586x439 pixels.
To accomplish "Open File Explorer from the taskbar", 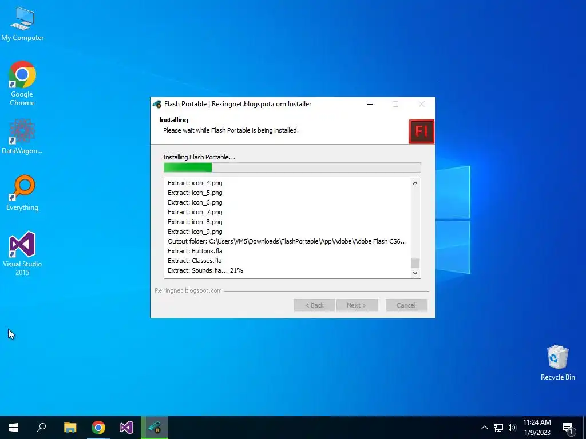I will tap(70, 428).
